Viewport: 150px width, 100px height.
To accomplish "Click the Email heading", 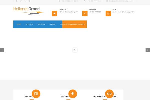I will pos(114,9).
